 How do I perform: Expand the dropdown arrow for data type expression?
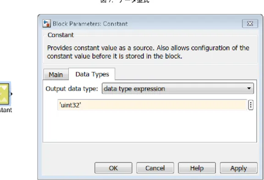(x=249, y=88)
